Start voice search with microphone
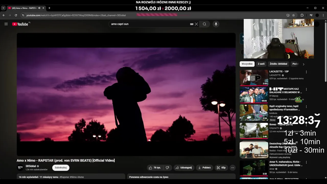 pyautogui.click(x=216, y=24)
